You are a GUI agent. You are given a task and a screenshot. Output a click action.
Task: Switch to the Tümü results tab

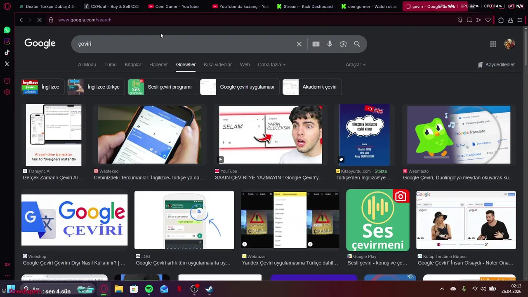(111, 65)
